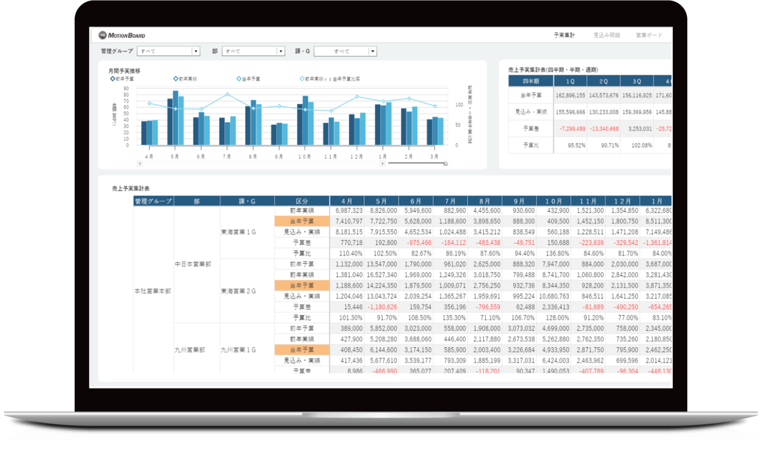Switch to the 見込み明細 tab

[607, 35]
